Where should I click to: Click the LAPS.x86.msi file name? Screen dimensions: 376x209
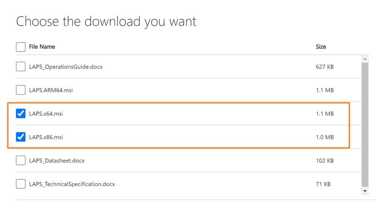pyautogui.click(x=46, y=137)
